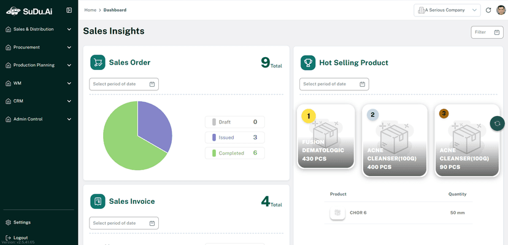Select the Completed legend entry

(x=235, y=154)
